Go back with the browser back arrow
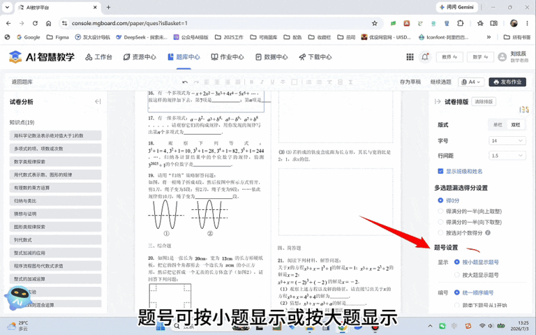This screenshot has width=536, height=335. pos(8,23)
